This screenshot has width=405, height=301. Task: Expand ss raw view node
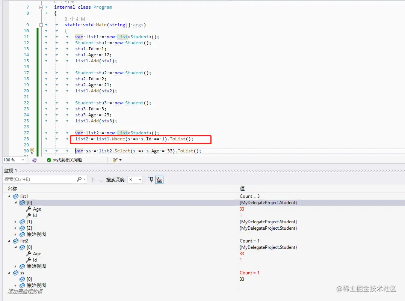coord(15,286)
